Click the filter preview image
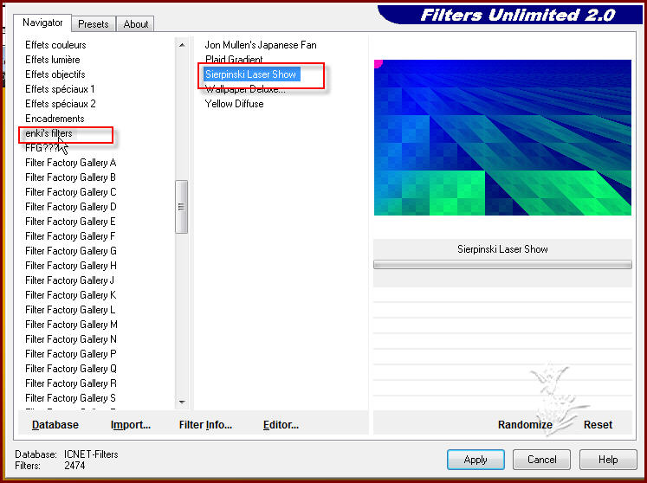This screenshot has height=483, width=647. [x=502, y=137]
